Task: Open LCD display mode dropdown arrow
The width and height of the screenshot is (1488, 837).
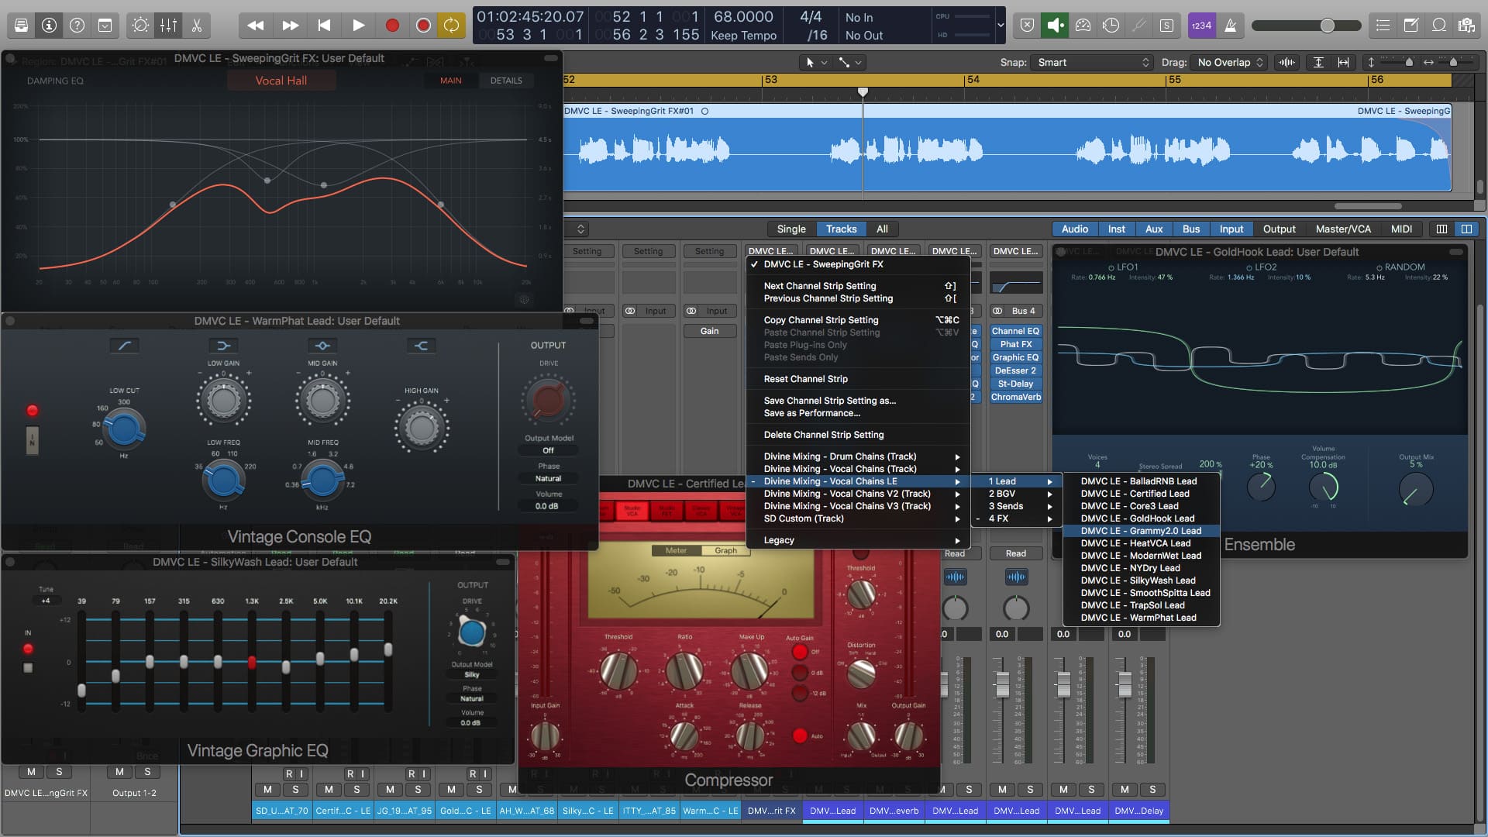Action: click(x=1000, y=26)
